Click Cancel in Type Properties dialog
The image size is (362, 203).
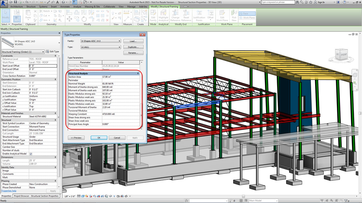pos(117,138)
